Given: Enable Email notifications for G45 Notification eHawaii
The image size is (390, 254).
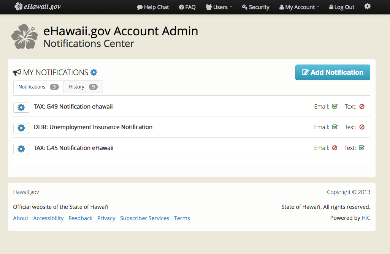Looking at the screenshot, I should click(335, 148).
